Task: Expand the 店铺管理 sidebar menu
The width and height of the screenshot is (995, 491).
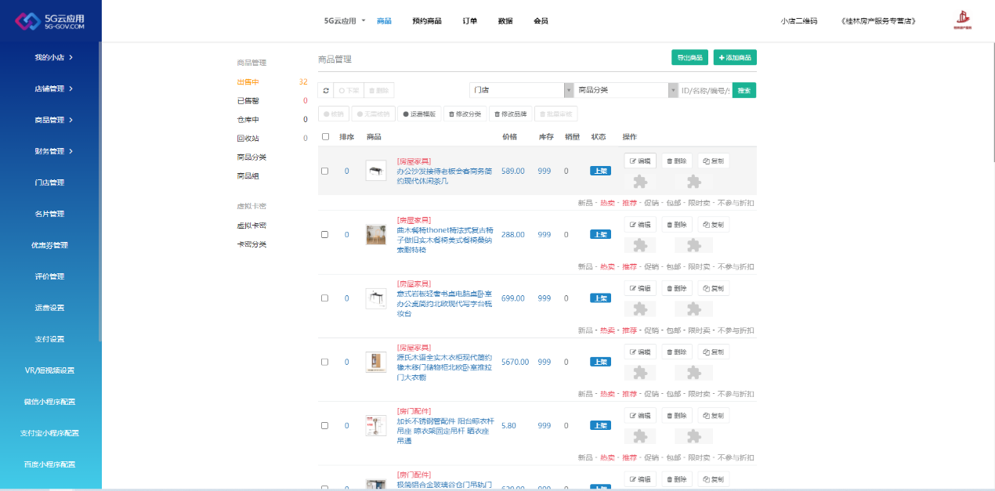Action: 53,88
